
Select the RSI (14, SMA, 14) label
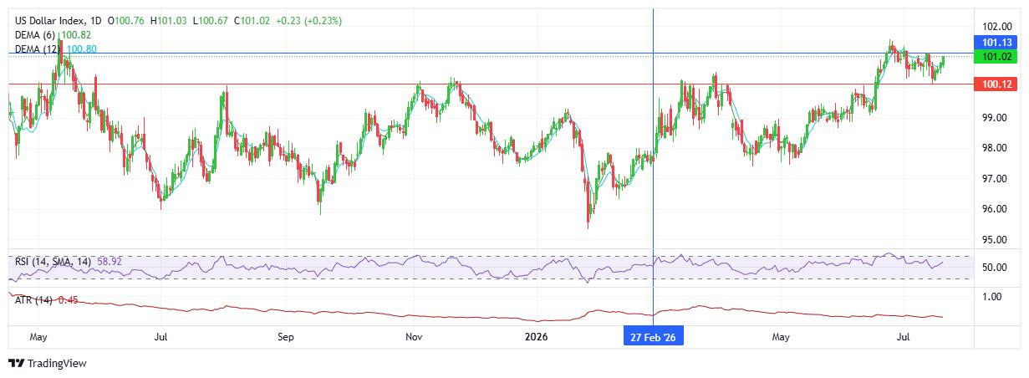(54, 262)
